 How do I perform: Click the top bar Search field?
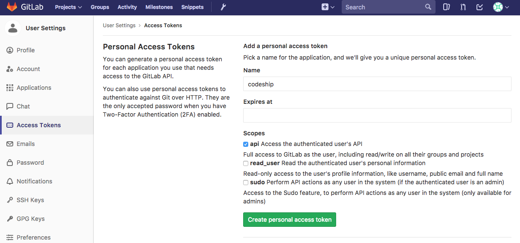[x=389, y=7]
